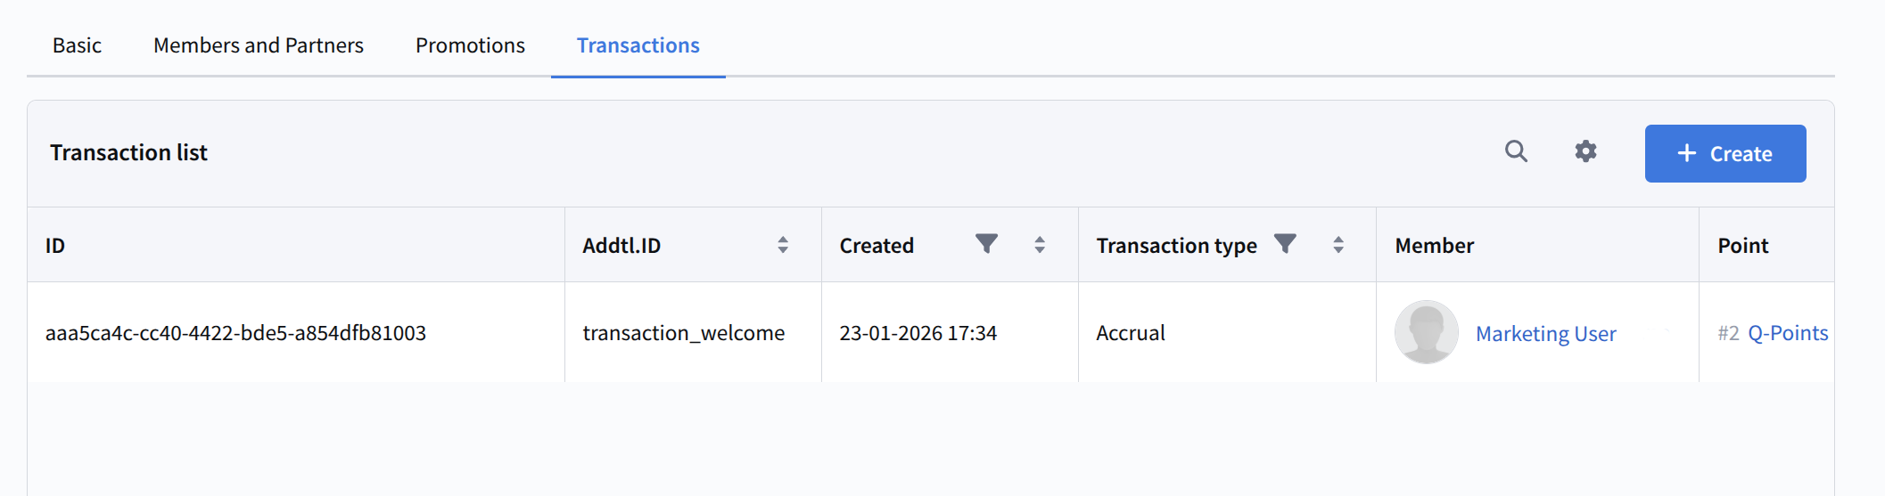Screen dimensions: 1885x496
Task: Click the ID column header
Action: point(55,246)
